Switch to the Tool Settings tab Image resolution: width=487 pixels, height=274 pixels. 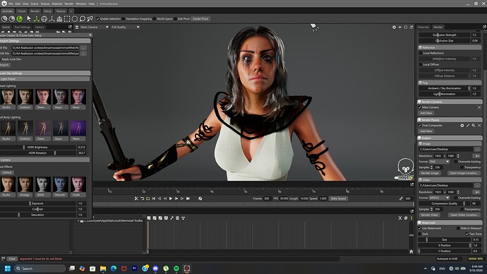[23, 27]
